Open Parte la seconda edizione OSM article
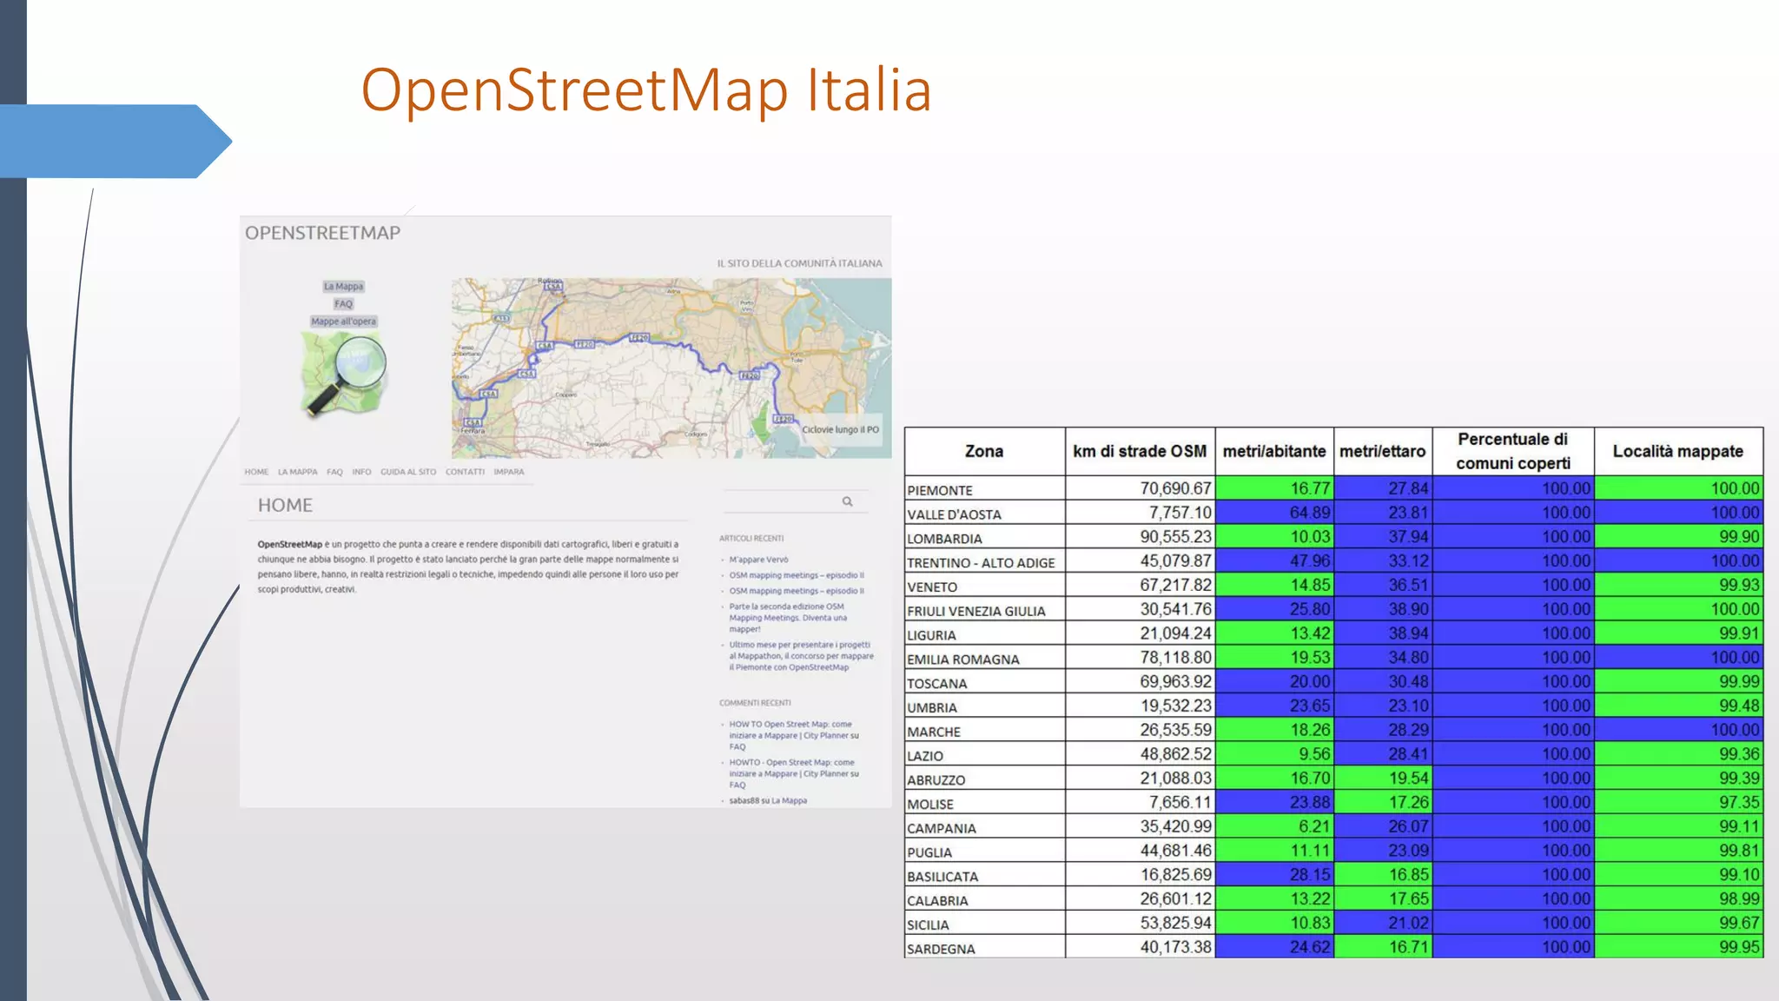This screenshot has width=1779, height=1001. coord(788,618)
